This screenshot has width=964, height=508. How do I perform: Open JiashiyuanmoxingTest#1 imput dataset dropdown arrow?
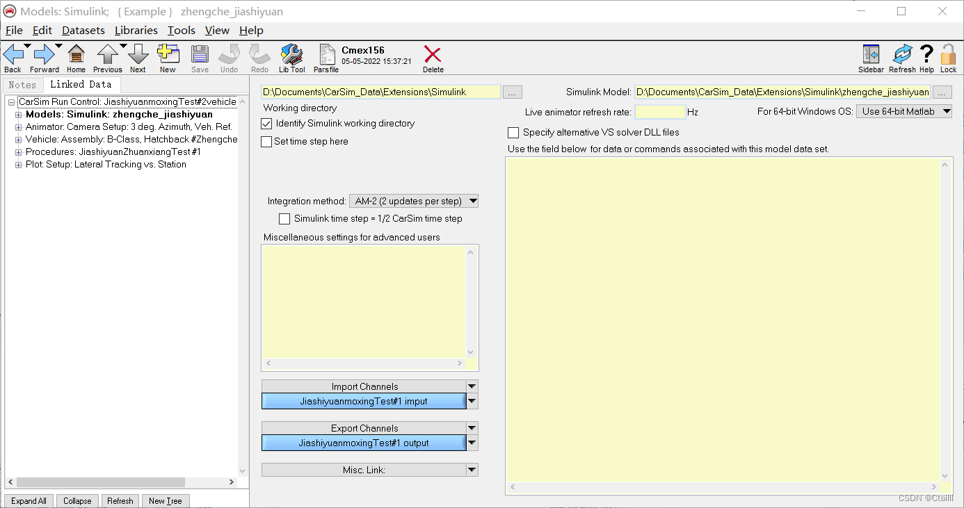(472, 401)
